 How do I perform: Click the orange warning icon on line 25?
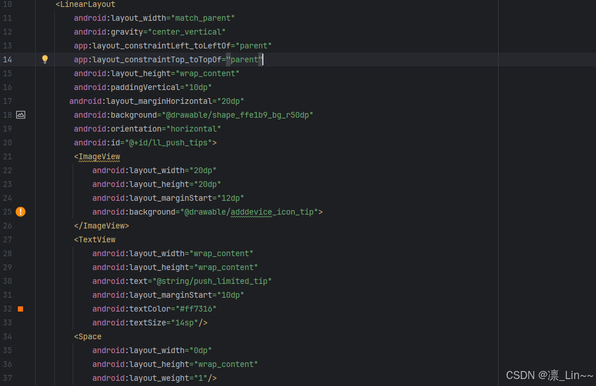point(21,212)
